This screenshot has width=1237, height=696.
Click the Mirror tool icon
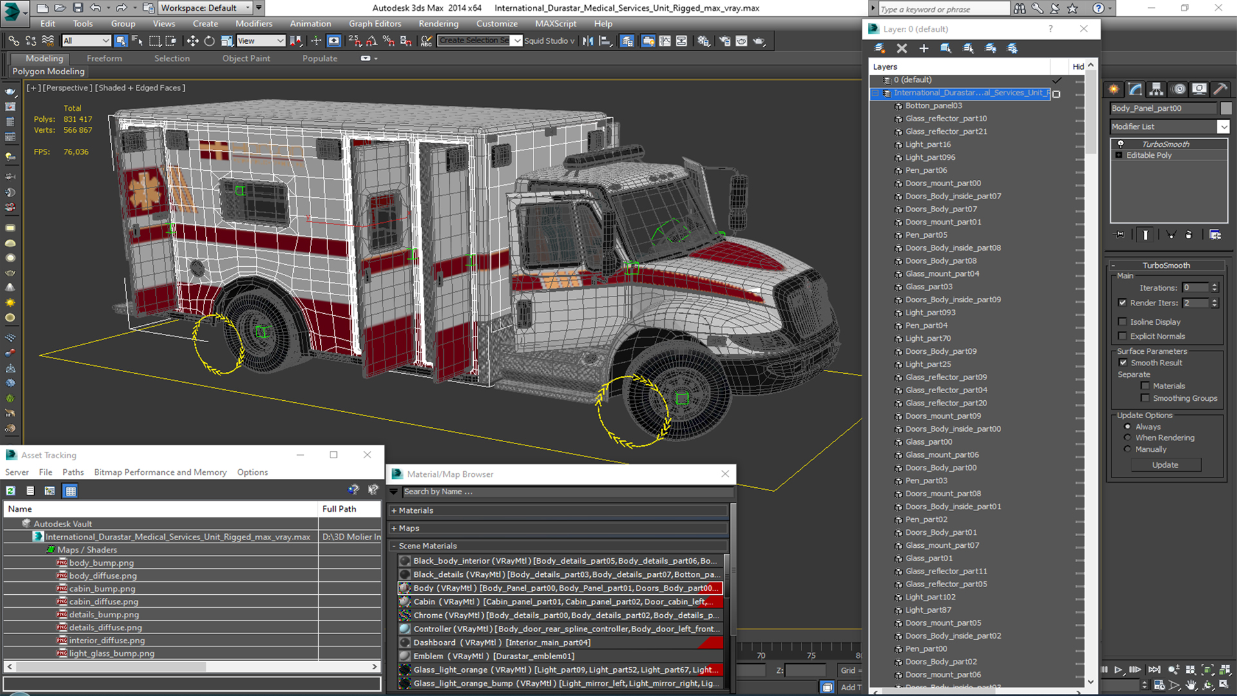(x=588, y=41)
